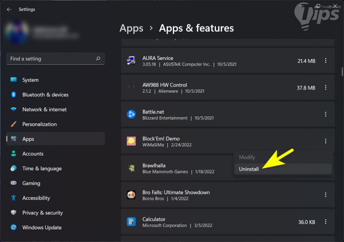Open Network & internet settings
The image size is (344, 242).
pos(55,109)
